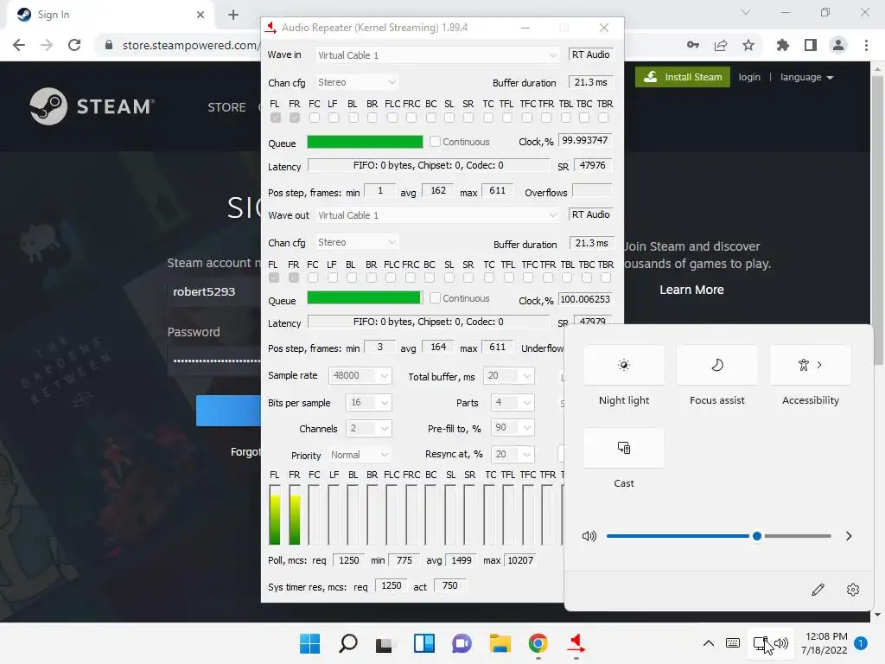Open Chrome profile avatar
The width and height of the screenshot is (885, 664).
[838, 45]
